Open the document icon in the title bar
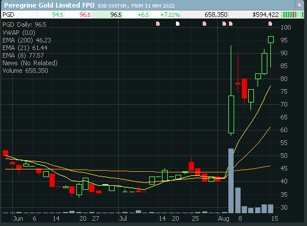307x226 pixels. coord(299,5)
